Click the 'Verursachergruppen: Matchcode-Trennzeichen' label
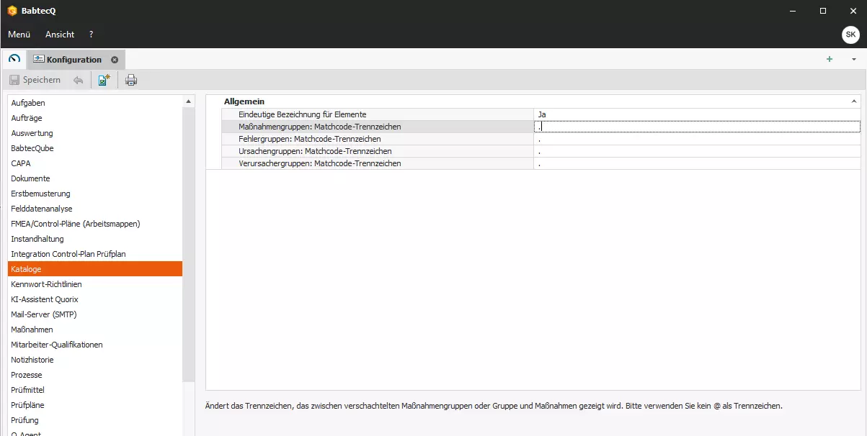 pos(320,163)
